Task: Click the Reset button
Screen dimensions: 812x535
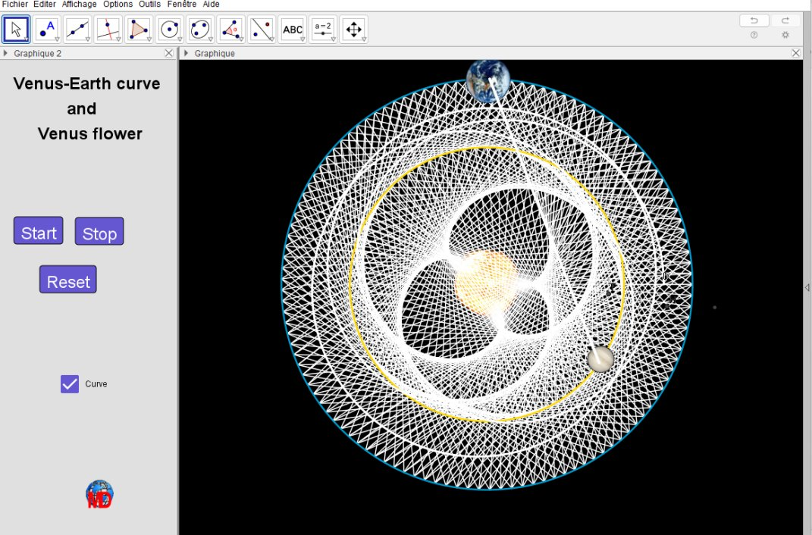Action: [x=68, y=280]
